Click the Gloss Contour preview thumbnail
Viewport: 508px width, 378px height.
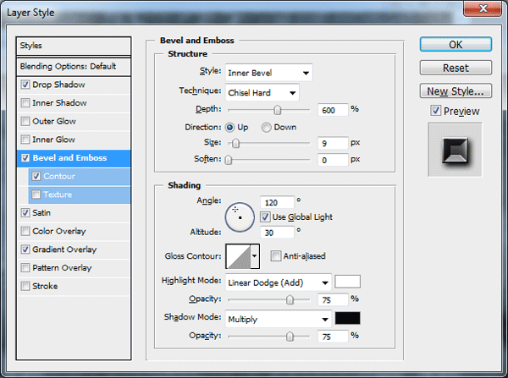[x=238, y=256]
